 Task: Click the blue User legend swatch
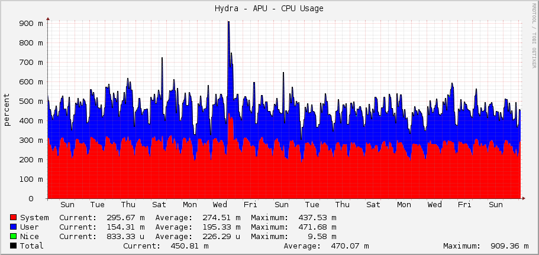click(14, 227)
